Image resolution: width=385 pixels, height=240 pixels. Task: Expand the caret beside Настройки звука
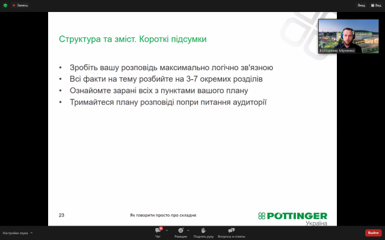[31, 233]
